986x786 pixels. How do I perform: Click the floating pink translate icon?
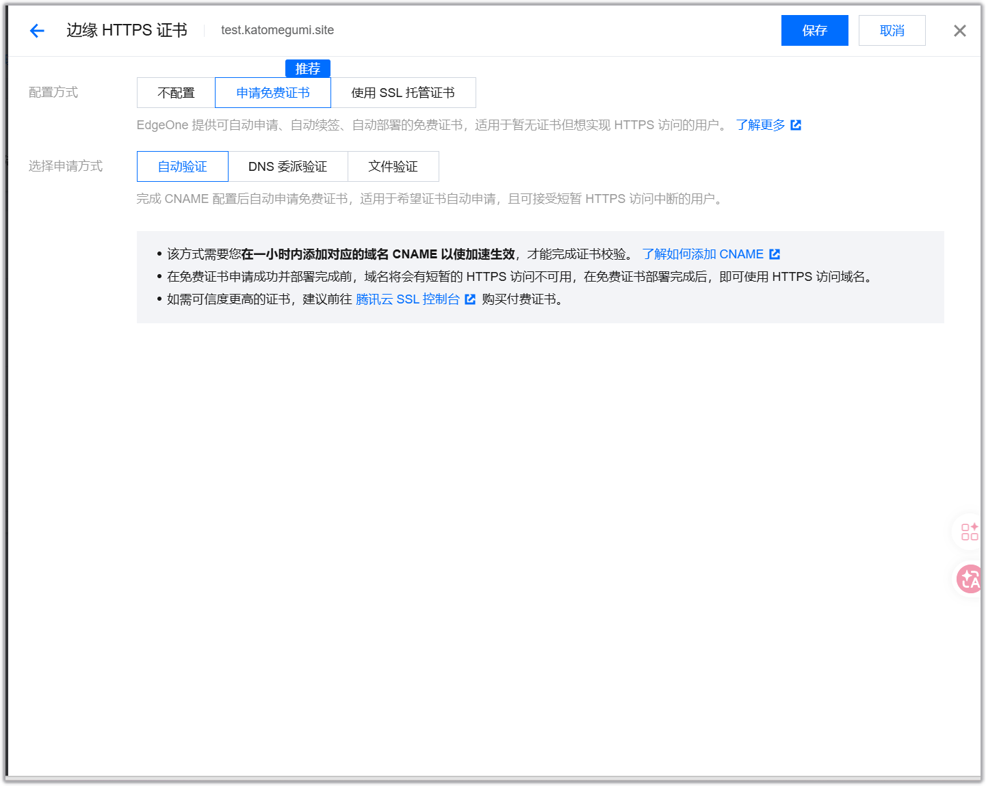969,580
